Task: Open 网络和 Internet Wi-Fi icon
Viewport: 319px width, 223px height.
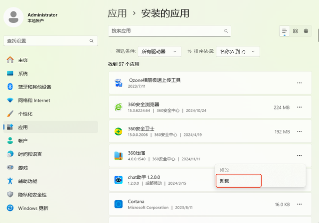Action: 10,100
